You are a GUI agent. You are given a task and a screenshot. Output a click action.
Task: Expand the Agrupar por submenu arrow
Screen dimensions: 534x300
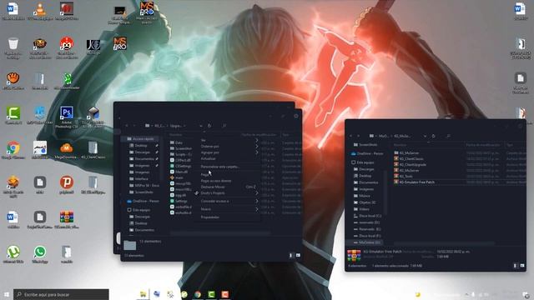(x=257, y=152)
